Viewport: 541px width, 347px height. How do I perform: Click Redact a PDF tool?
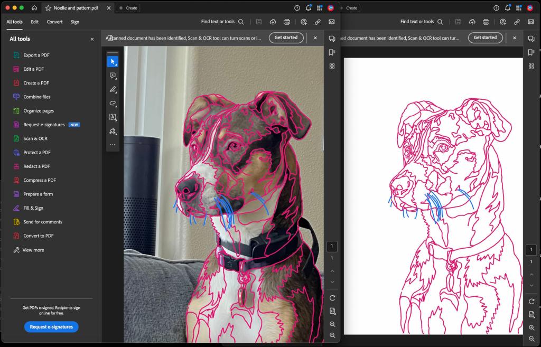[36, 166]
